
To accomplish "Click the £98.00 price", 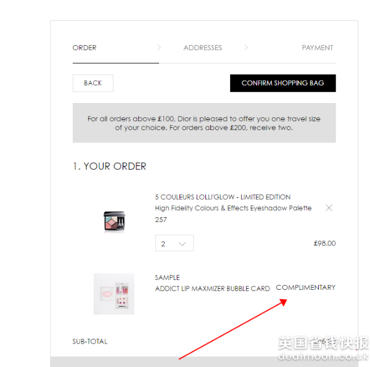I will click(x=325, y=243).
